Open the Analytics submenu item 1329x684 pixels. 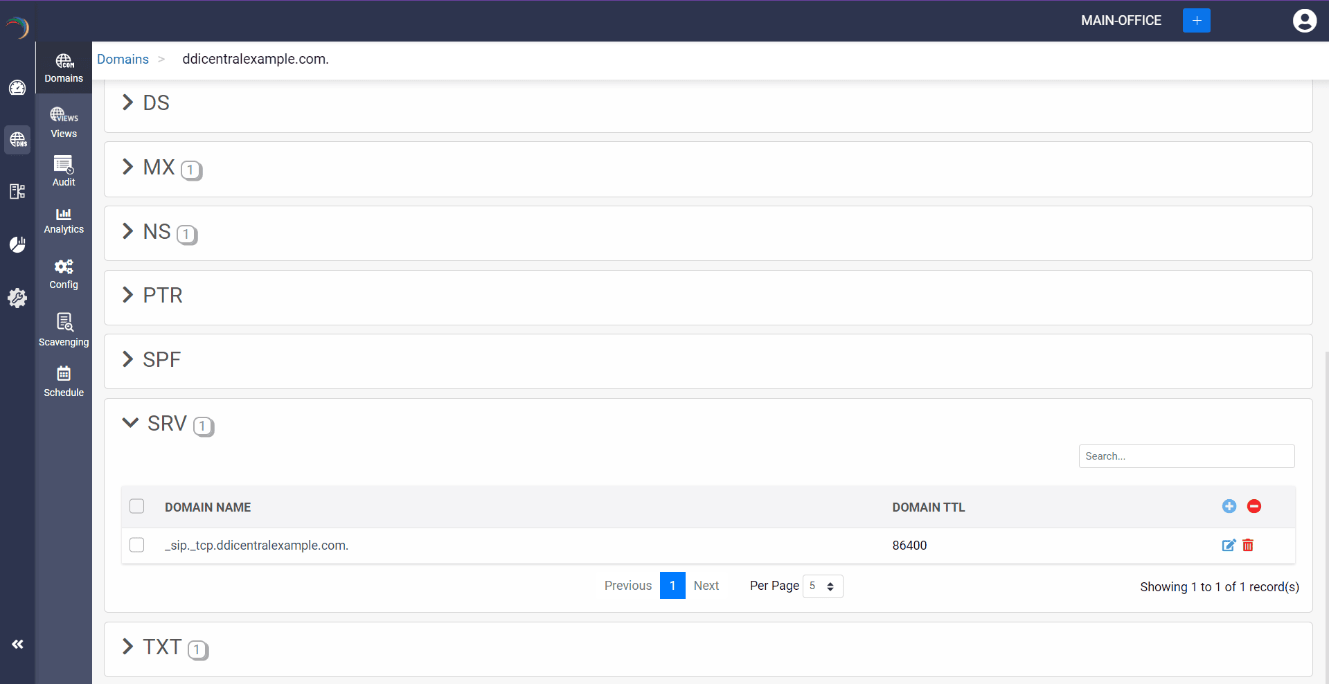[x=64, y=221]
